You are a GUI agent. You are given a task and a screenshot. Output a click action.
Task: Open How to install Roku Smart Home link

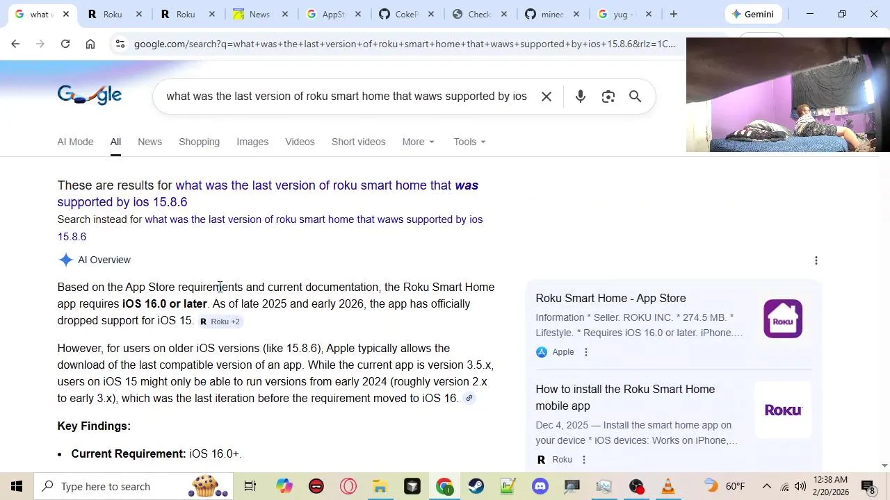click(x=625, y=397)
